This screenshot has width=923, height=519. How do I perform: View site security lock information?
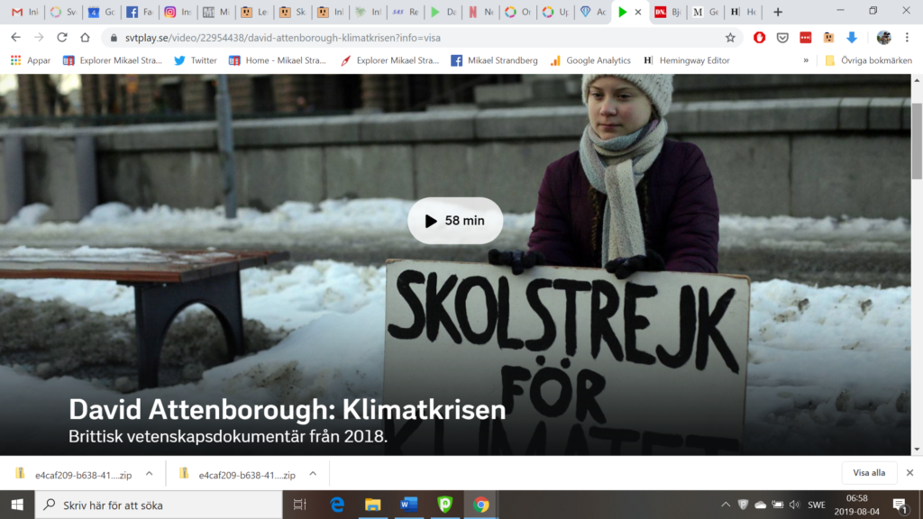click(114, 38)
